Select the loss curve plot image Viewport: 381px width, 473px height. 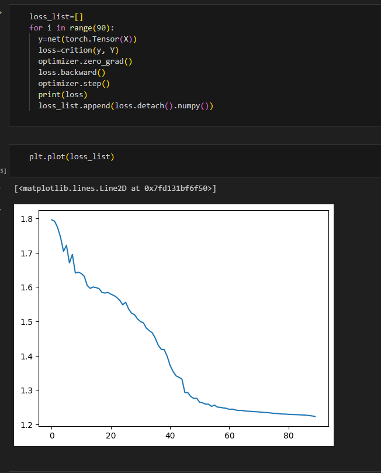(x=174, y=325)
